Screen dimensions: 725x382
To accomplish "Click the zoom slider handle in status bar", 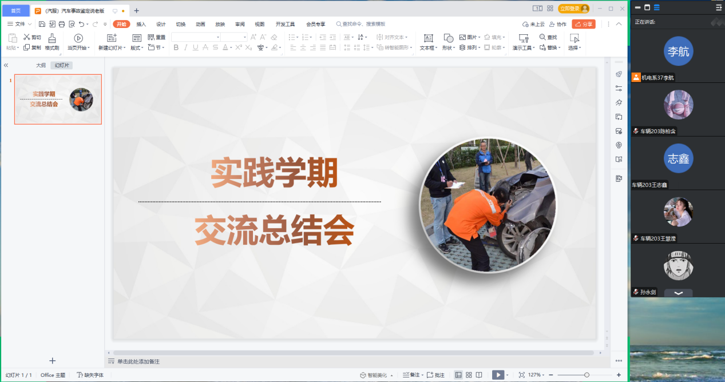I will pos(587,375).
